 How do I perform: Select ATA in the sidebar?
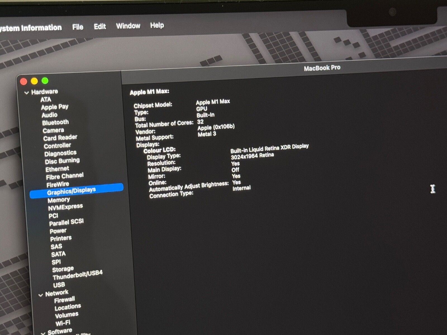[46, 100]
